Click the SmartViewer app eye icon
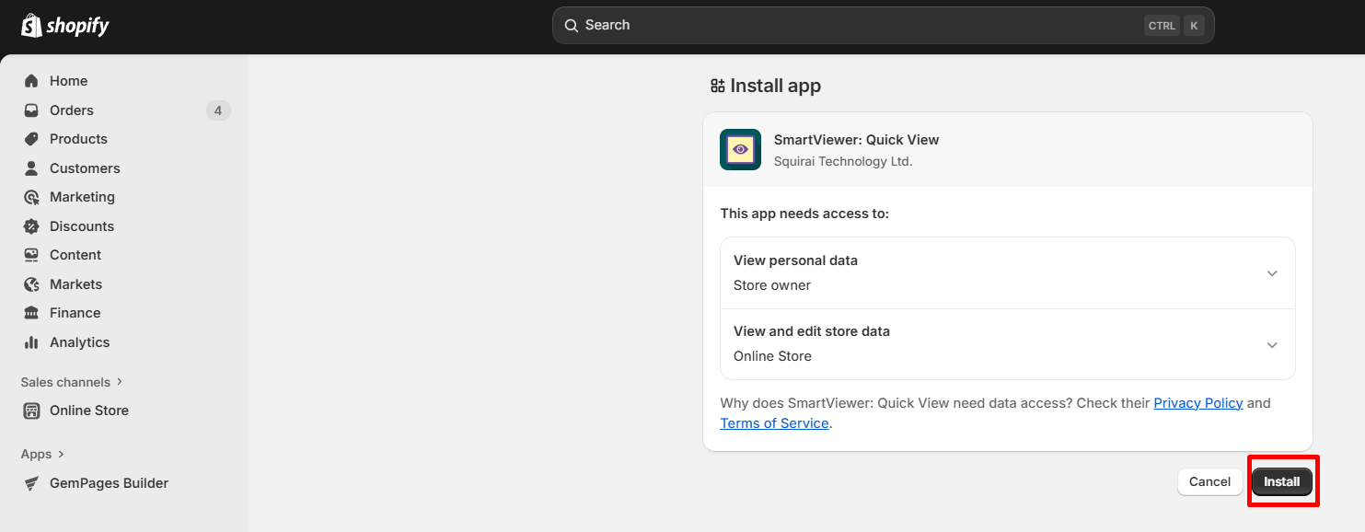The height and width of the screenshot is (532, 1365). coord(740,149)
